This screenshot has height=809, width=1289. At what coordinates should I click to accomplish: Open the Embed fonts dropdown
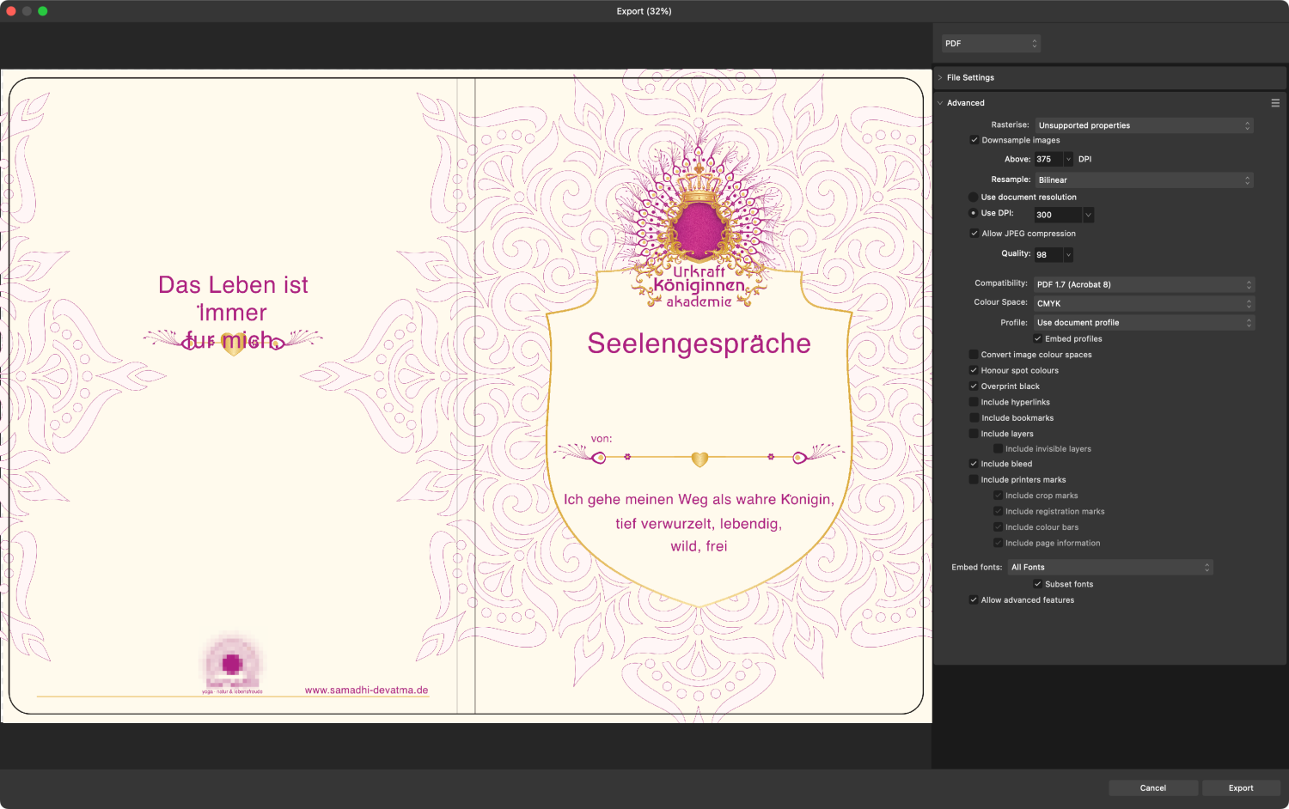[x=1109, y=568]
